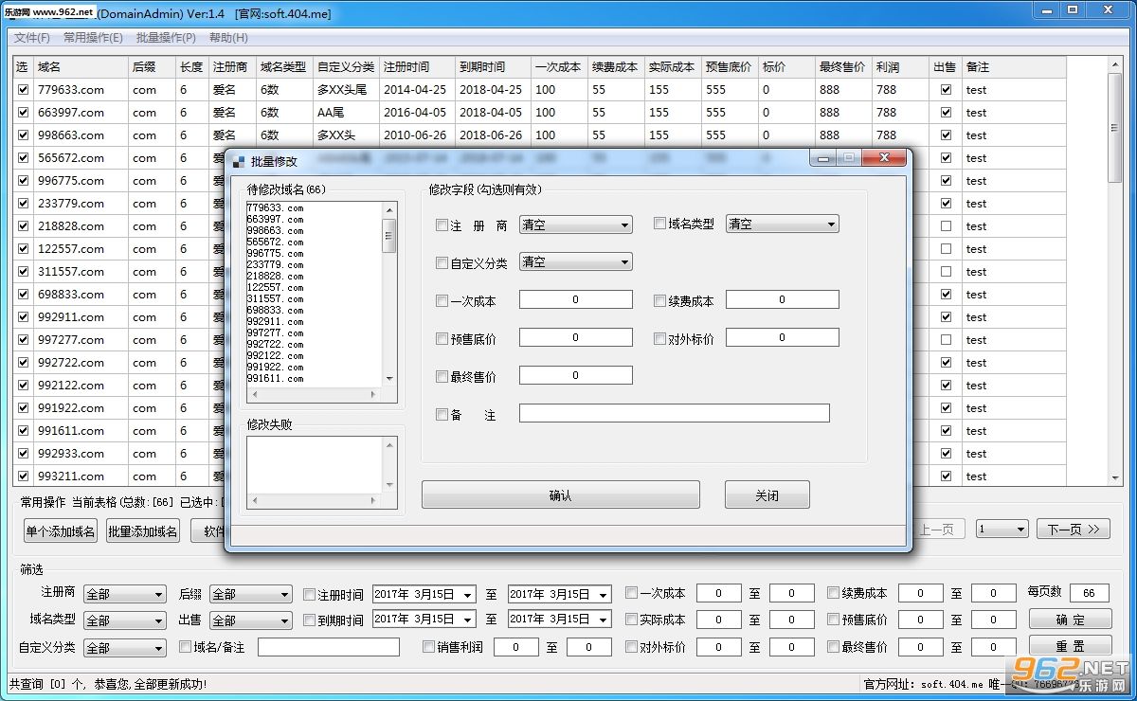Toggle the 域名/备注 filter checkbox
This screenshot has width=1137, height=701.
click(x=186, y=647)
